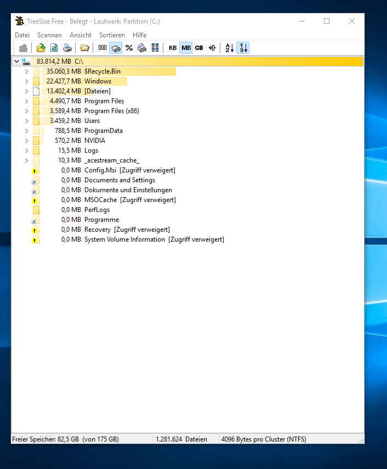Expand the [Dateien] node
The image size is (387, 469).
pyautogui.click(x=26, y=91)
